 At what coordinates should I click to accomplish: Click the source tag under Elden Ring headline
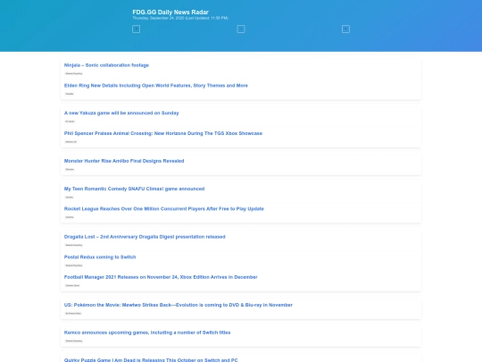[x=70, y=94]
